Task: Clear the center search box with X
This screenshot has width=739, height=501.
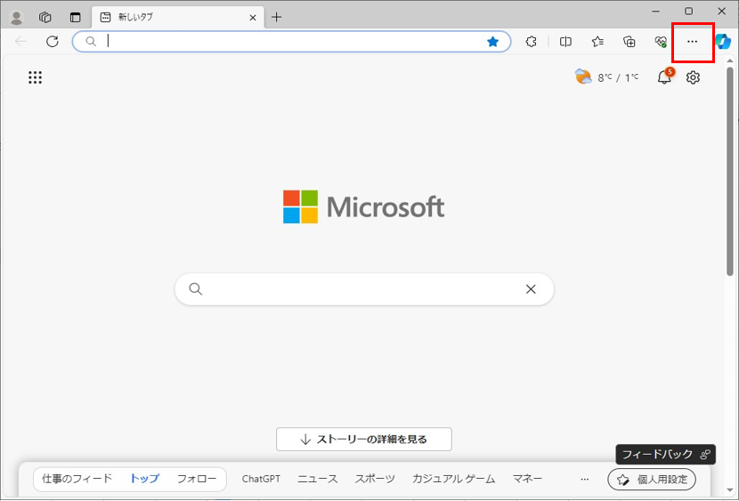Action: coord(531,289)
